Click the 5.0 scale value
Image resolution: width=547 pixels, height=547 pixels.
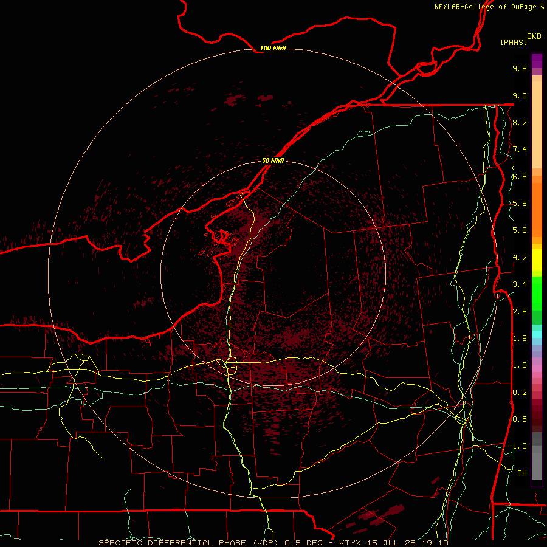tap(520, 230)
